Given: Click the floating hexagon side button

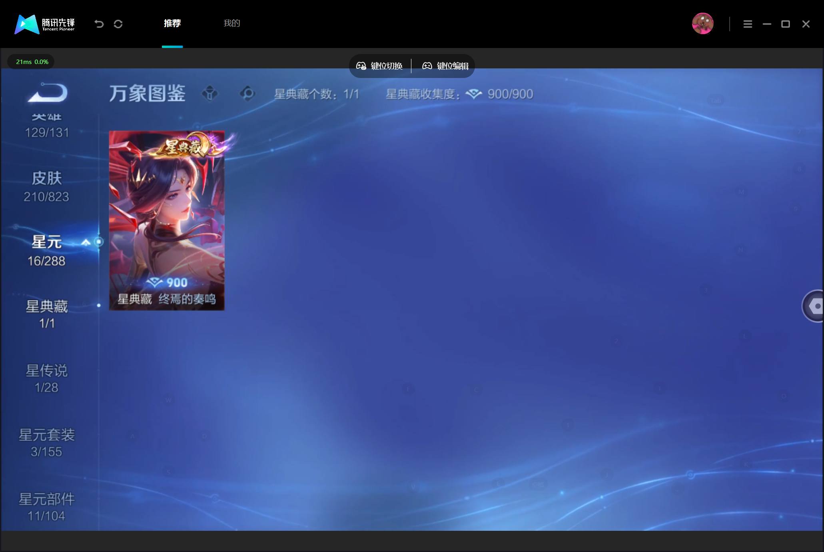Looking at the screenshot, I should tap(814, 306).
